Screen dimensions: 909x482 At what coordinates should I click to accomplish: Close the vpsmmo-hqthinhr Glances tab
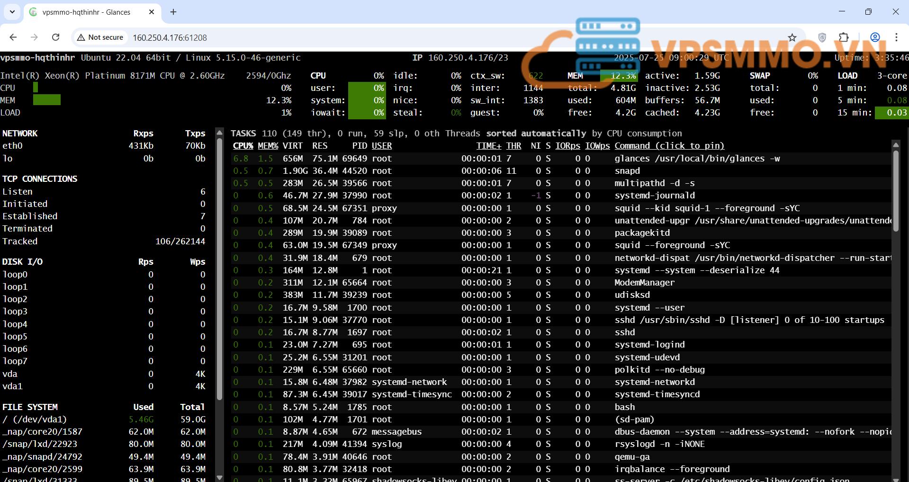click(152, 12)
